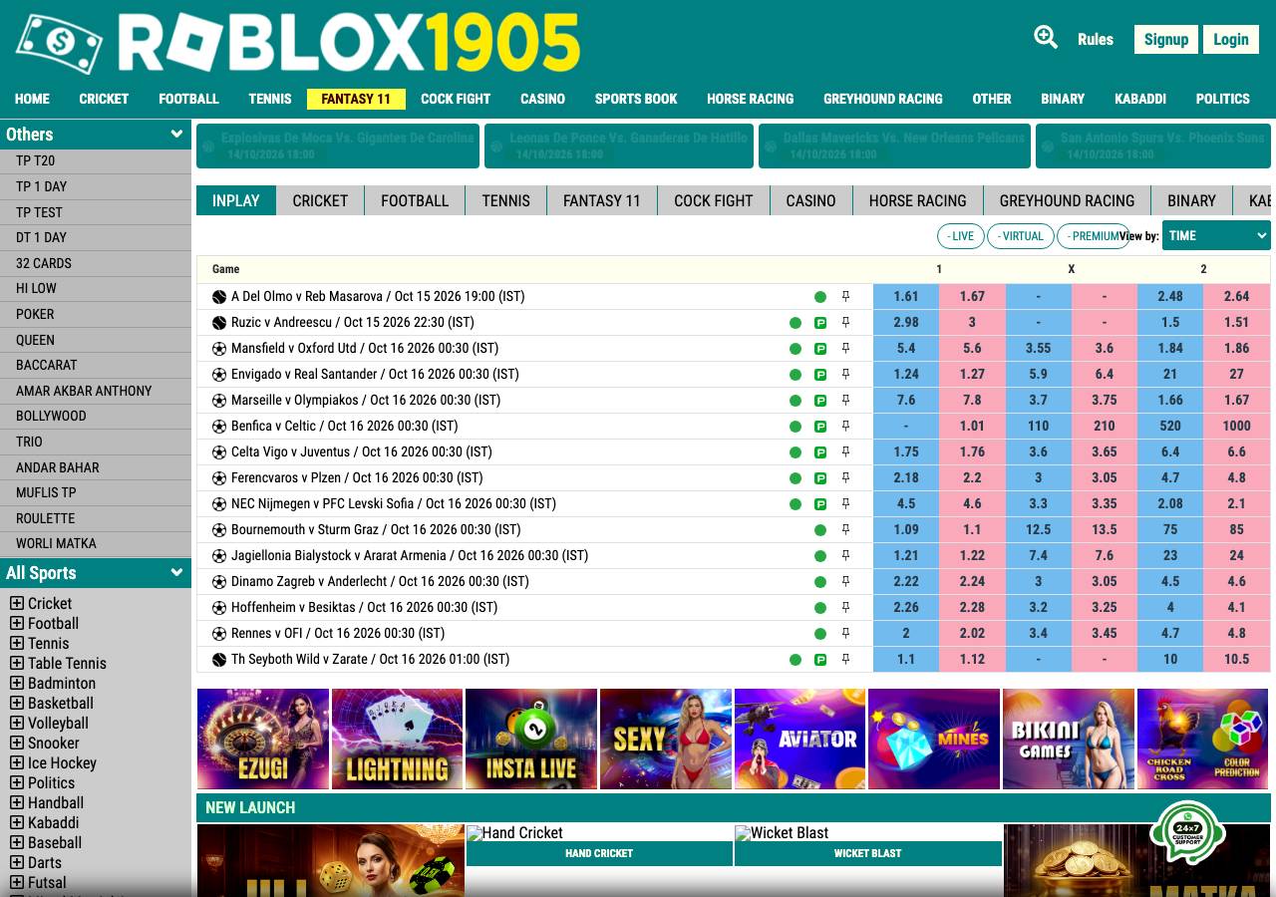1276x897 pixels.
Task: Click the 1000 odds in the Benfica v Celtic row
Action: (x=1237, y=426)
